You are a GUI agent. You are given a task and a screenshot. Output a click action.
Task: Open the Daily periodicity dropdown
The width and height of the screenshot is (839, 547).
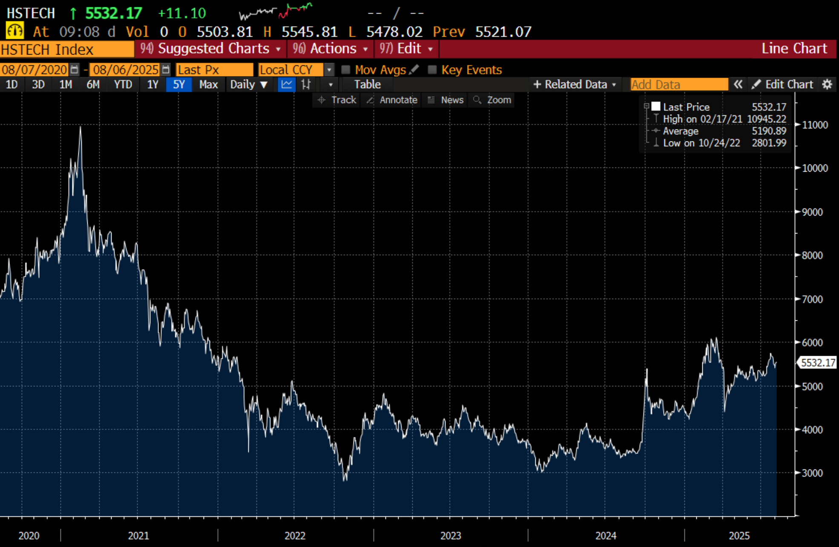pyautogui.click(x=249, y=84)
